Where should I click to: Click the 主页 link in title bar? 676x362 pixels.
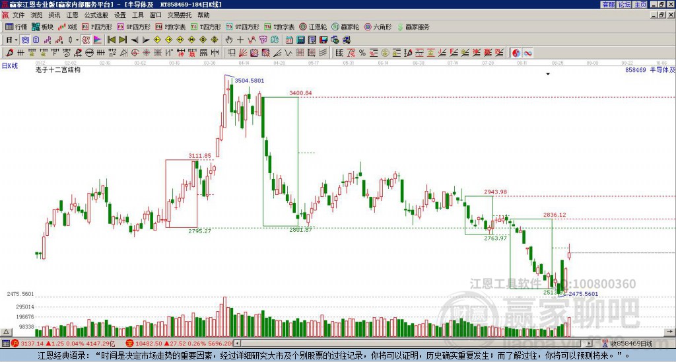tap(640, 5)
